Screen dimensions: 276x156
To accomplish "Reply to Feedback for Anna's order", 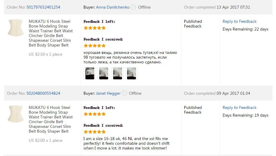I will pyautogui.click(x=239, y=21).
